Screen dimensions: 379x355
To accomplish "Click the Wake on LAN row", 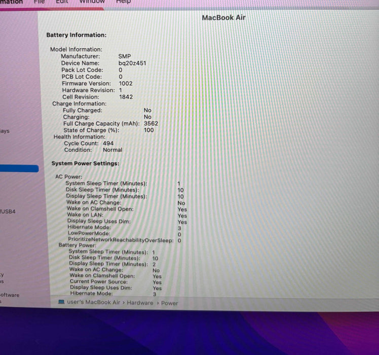I will pyautogui.click(x=127, y=215).
